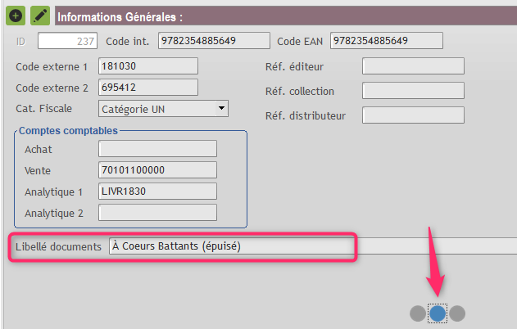Select the blue middle page dot
Screen dimensions: 517x329
(x=438, y=313)
